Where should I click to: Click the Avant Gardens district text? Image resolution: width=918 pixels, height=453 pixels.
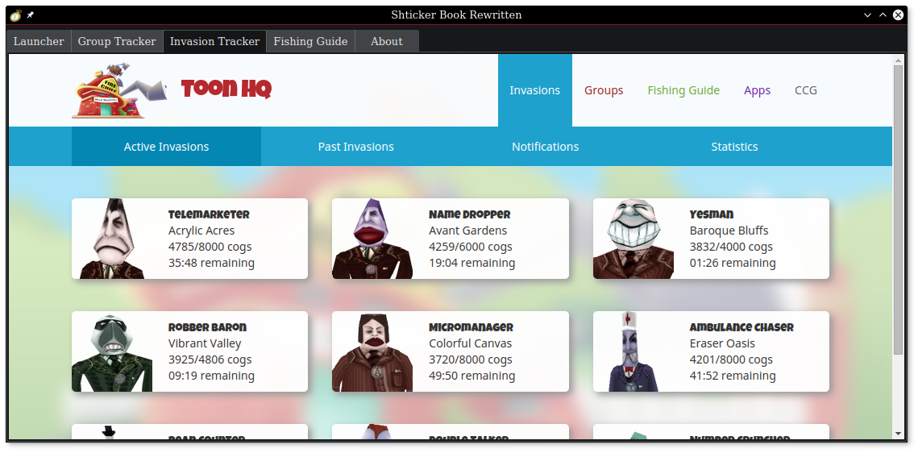[x=467, y=231]
